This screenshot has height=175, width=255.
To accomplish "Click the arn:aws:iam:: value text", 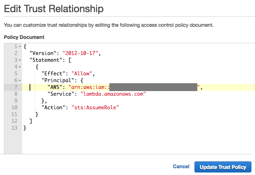I will click(88, 87).
